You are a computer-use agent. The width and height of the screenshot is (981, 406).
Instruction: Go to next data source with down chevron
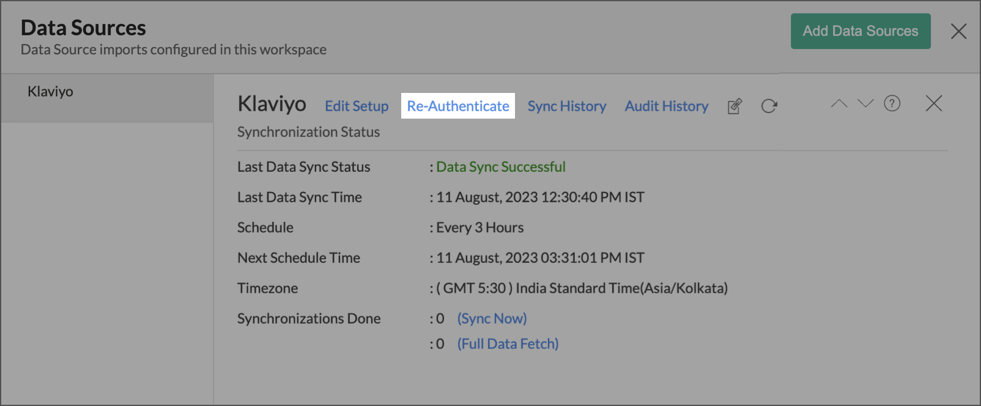(x=865, y=104)
